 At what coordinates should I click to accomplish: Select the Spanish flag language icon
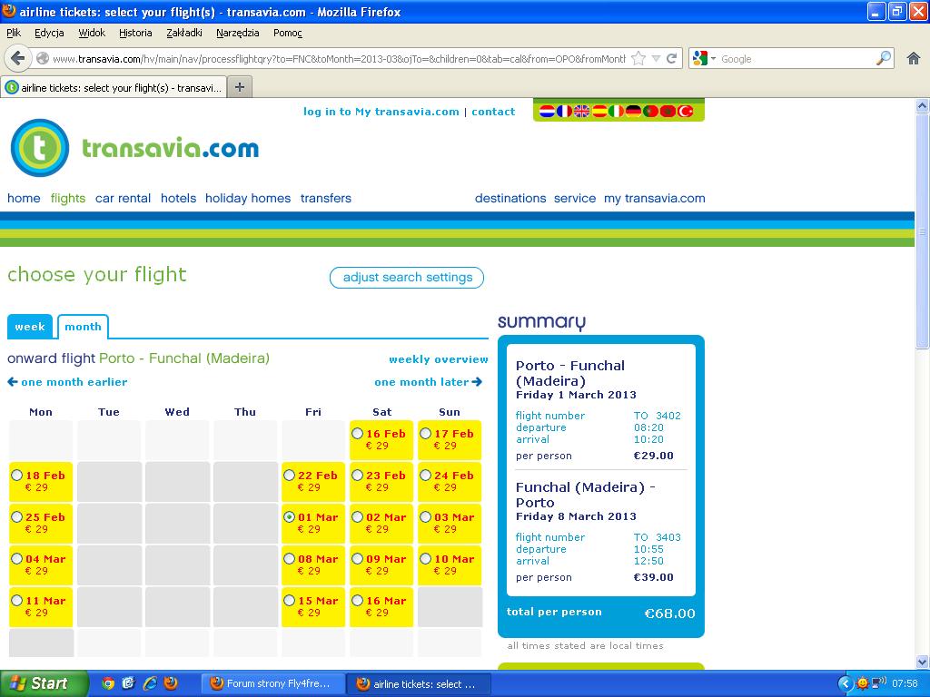599,112
